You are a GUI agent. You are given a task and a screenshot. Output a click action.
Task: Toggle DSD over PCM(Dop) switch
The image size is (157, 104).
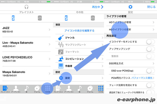pyautogui.click(x=151, y=71)
